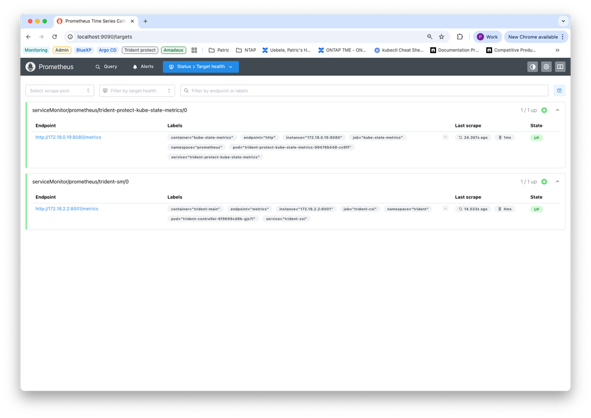Reload the page with the refresh icon
This screenshot has width=591, height=418.
coord(54,37)
